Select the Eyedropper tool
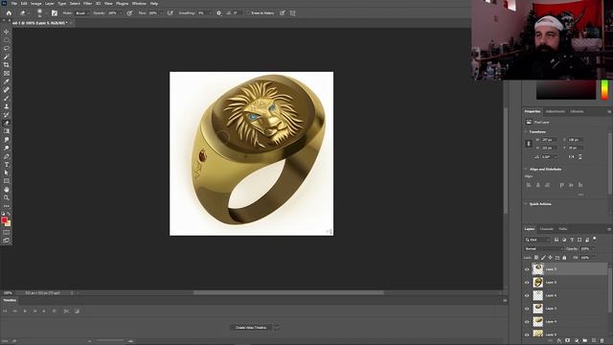 [7, 81]
